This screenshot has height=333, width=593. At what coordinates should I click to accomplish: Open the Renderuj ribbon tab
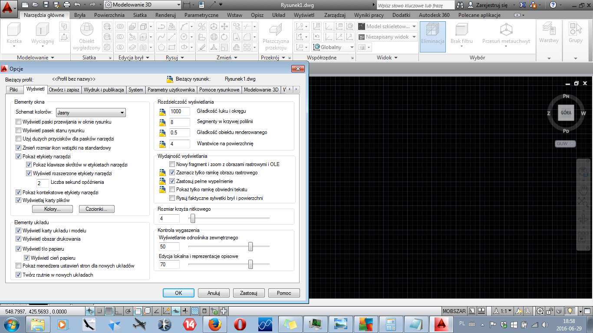pos(165,15)
